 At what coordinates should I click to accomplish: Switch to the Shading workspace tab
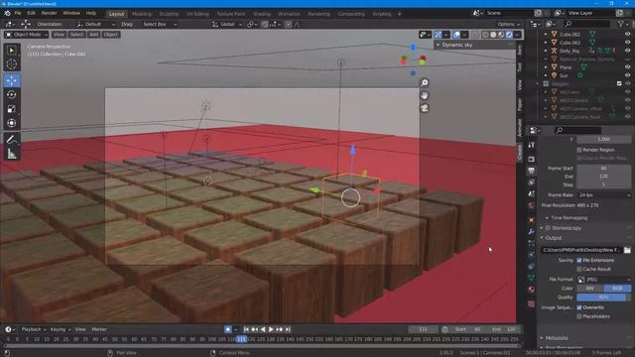point(261,14)
